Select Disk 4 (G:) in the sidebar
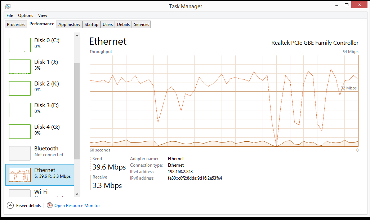The image size is (370, 220). point(40,132)
